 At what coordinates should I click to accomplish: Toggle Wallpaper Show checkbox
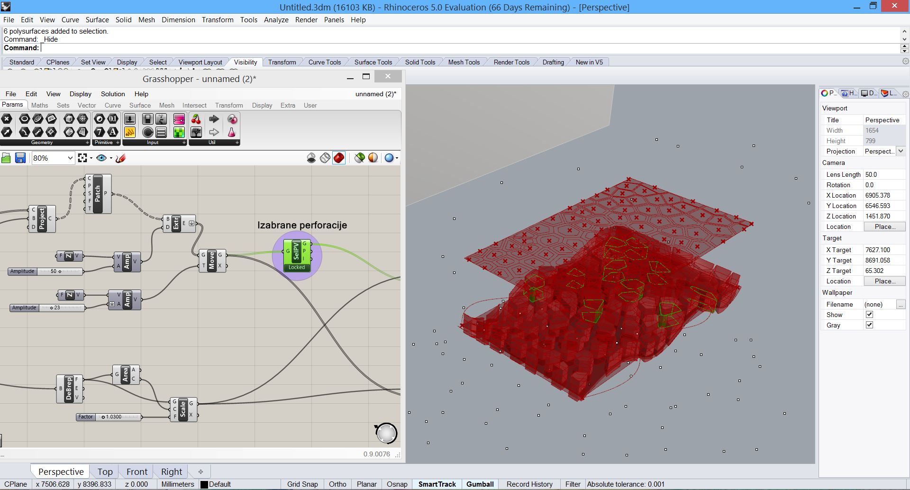pos(869,315)
